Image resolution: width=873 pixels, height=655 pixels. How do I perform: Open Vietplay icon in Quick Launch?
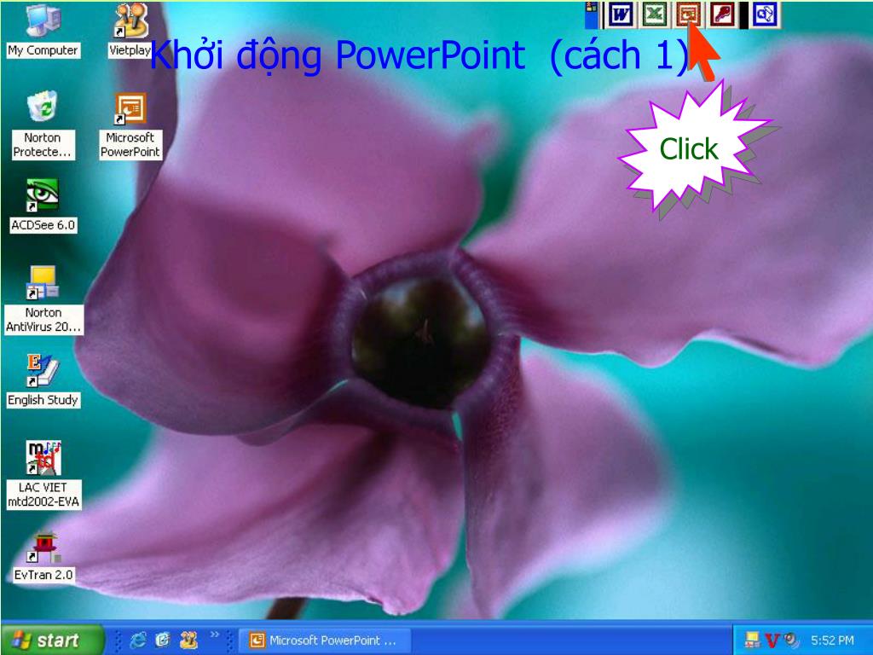coord(188,640)
